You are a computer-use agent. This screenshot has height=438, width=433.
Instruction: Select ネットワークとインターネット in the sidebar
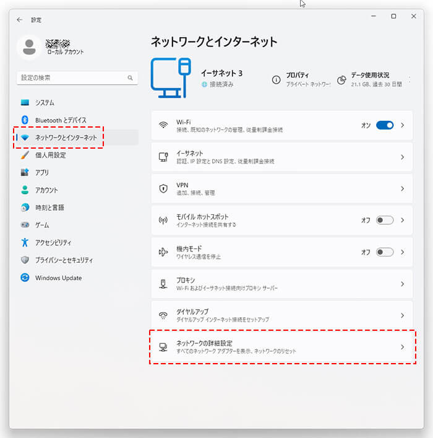click(77, 138)
